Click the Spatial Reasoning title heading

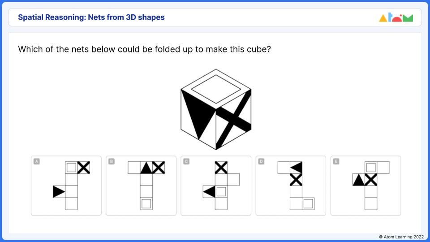click(x=91, y=17)
